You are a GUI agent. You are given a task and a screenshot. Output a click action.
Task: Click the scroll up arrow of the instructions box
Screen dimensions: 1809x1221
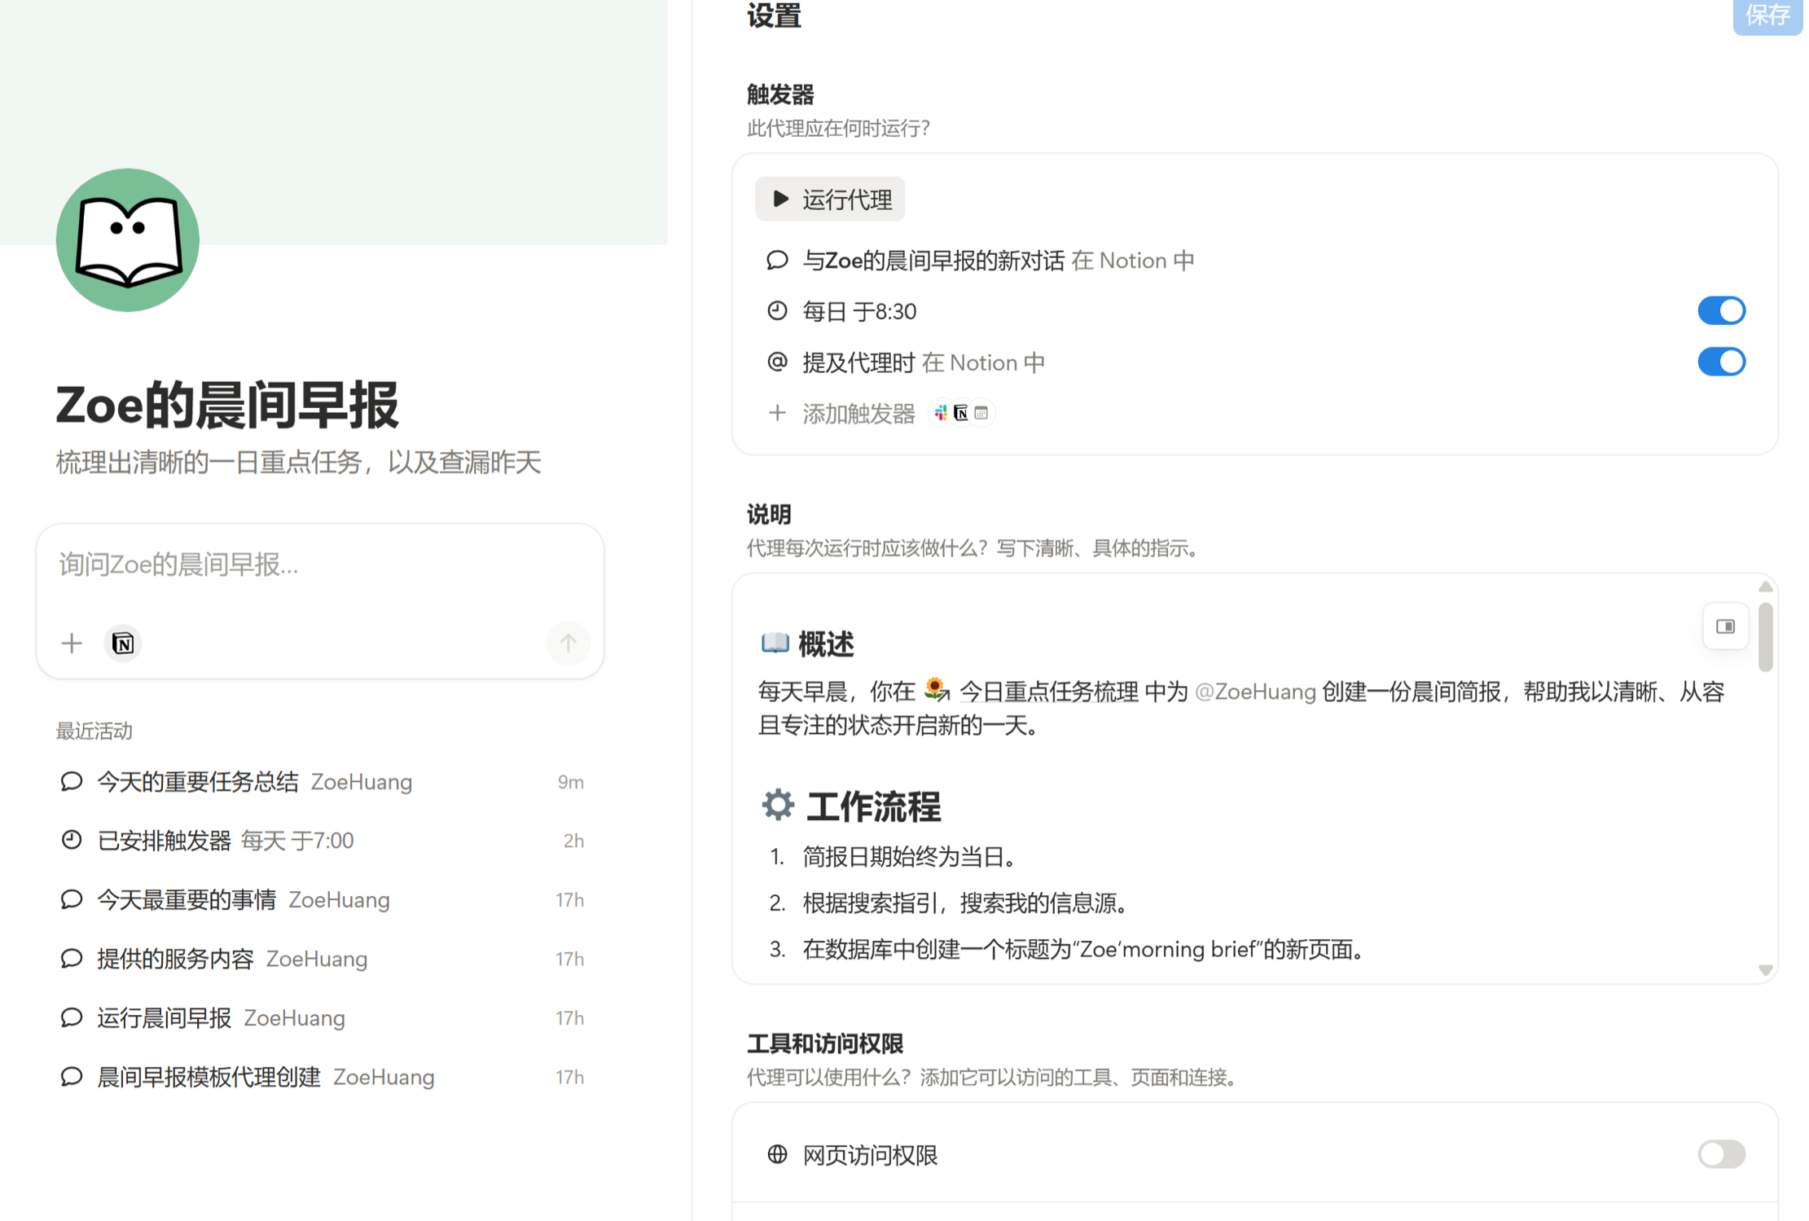pos(1765,586)
